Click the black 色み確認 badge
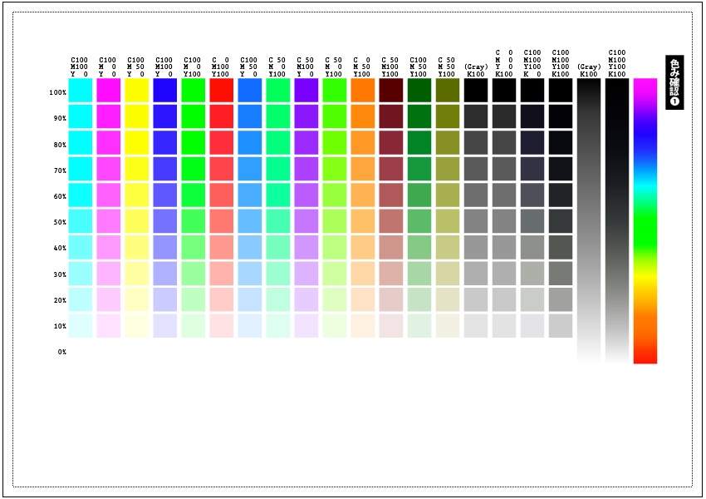 tap(674, 82)
